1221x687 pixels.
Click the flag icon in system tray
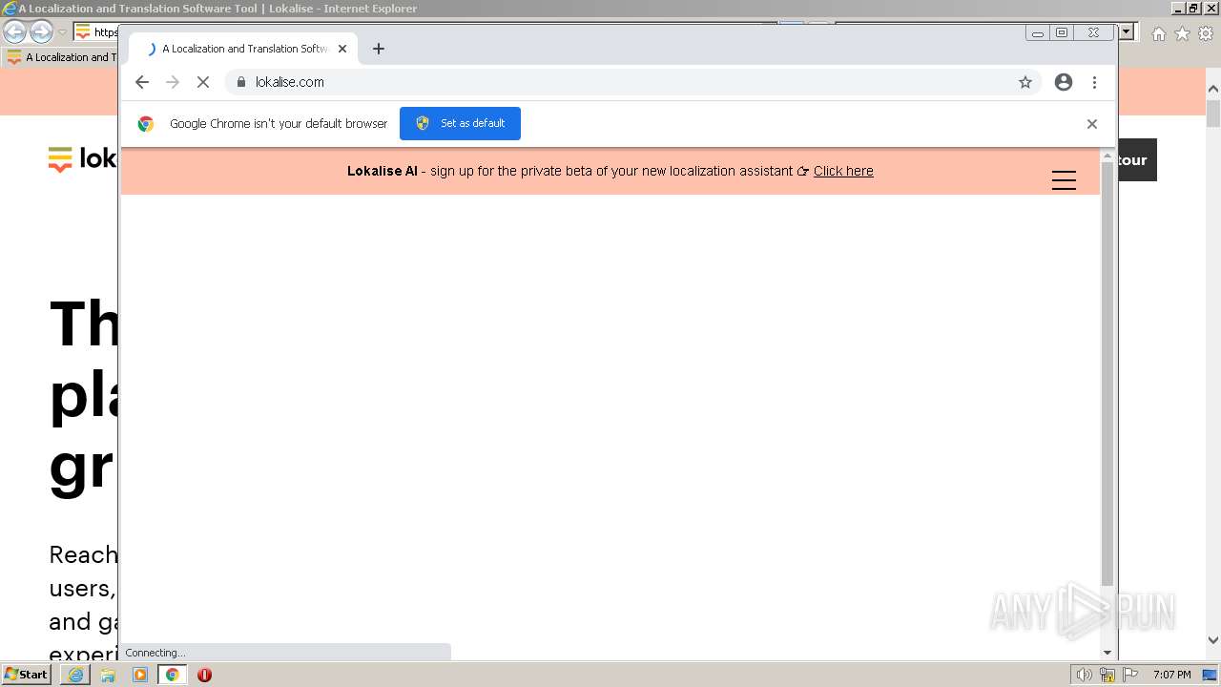(x=1130, y=675)
